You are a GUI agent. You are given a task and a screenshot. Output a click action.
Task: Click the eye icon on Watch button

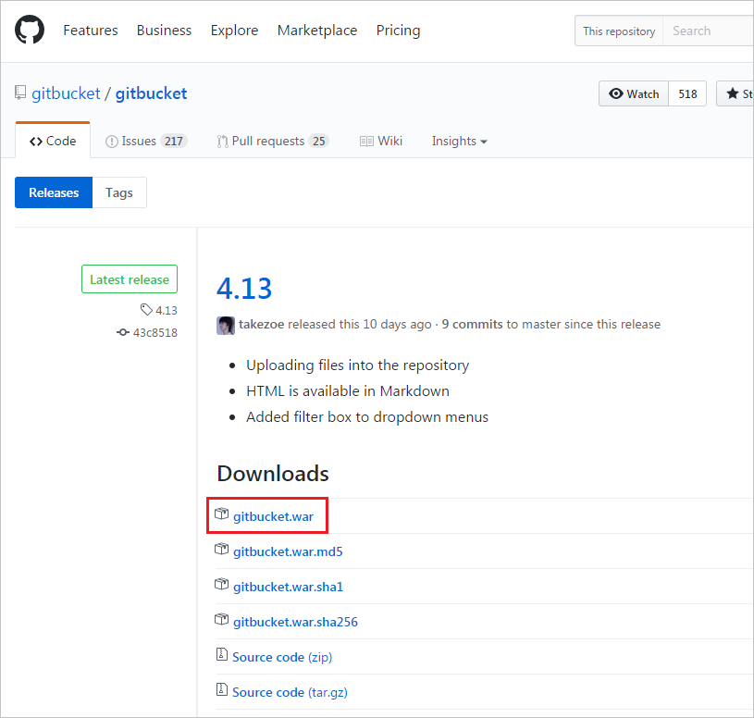coord(615,93)
